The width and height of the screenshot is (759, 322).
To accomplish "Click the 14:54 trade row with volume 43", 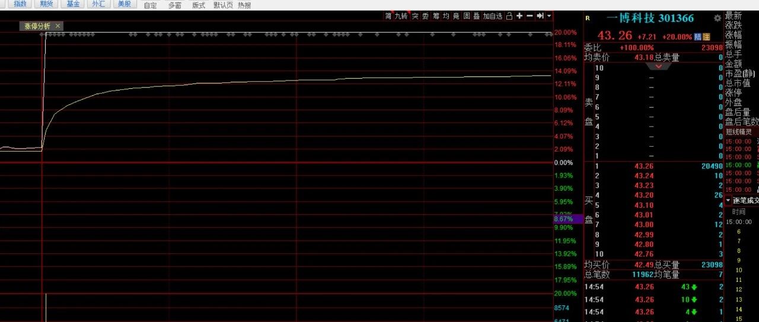I will (x=653, y=287).
